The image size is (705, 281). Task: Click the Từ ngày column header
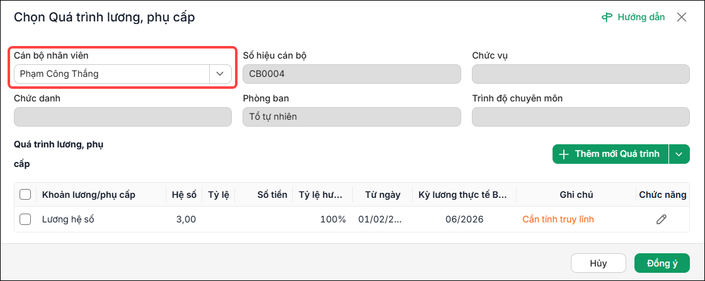(x=382, y=195)
